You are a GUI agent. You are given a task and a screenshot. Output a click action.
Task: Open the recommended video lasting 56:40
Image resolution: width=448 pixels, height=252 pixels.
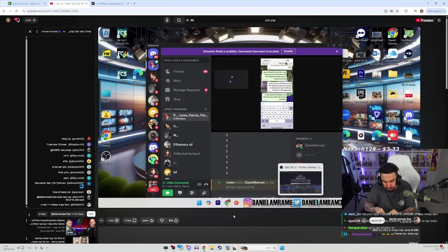pyautogui.click(x=80, y=226)
